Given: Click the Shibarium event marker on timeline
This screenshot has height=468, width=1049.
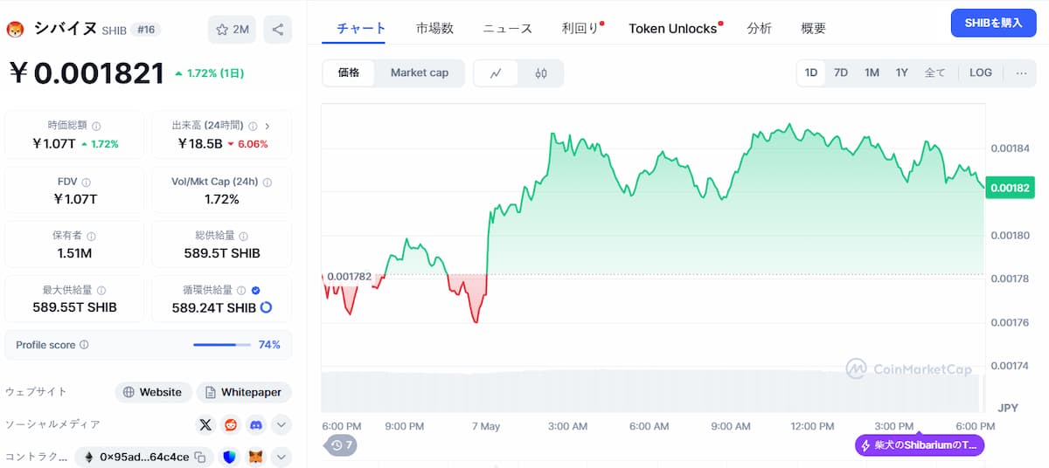Looking at the screenshot, I should pos(920,445).
